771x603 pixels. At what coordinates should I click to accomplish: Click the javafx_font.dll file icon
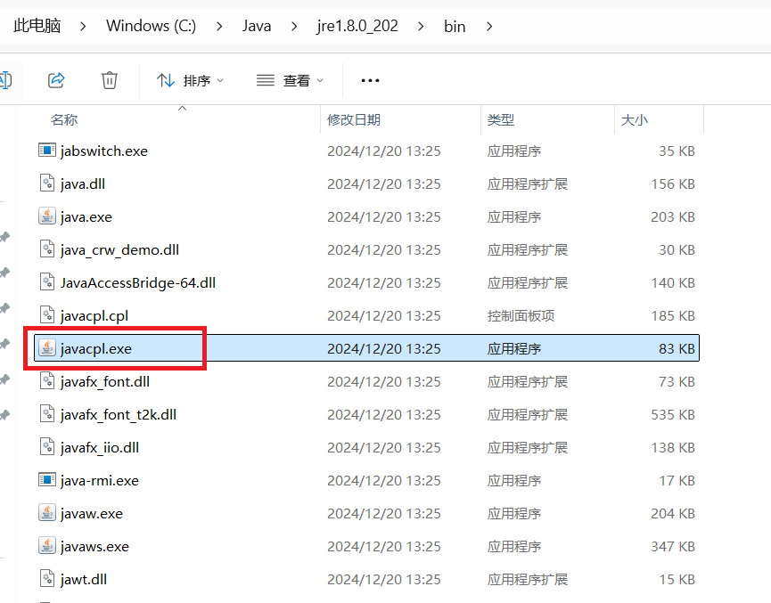point(46,381)
